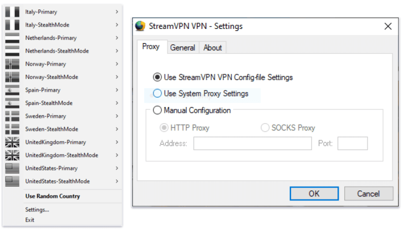Click the proxy Address input field
This screenshot has width=409, height=230.
pyautogui.click(x=253, y=143)
